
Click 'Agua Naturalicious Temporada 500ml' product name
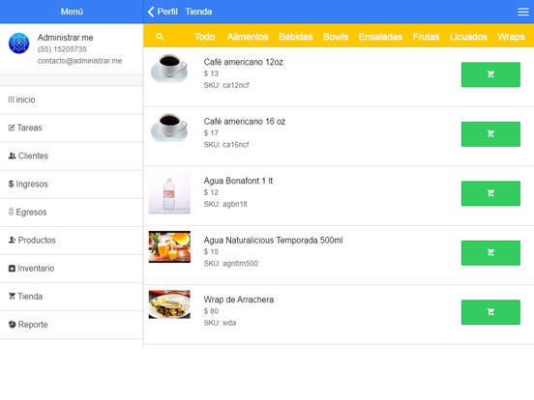point(273,241)
